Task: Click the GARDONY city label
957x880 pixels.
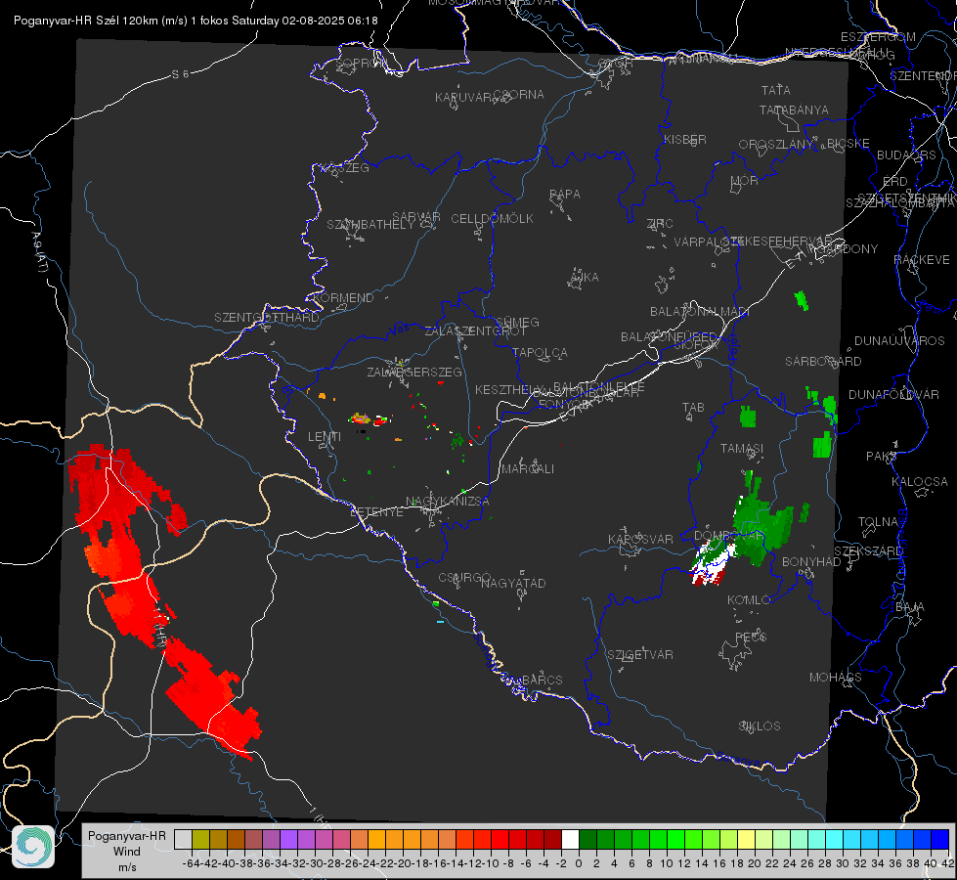Action: click(848, 249)
